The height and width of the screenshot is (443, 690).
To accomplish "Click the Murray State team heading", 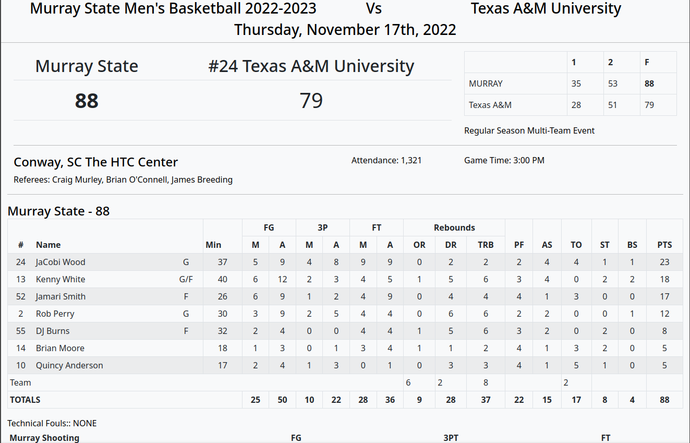I will [x=87, y=66].
